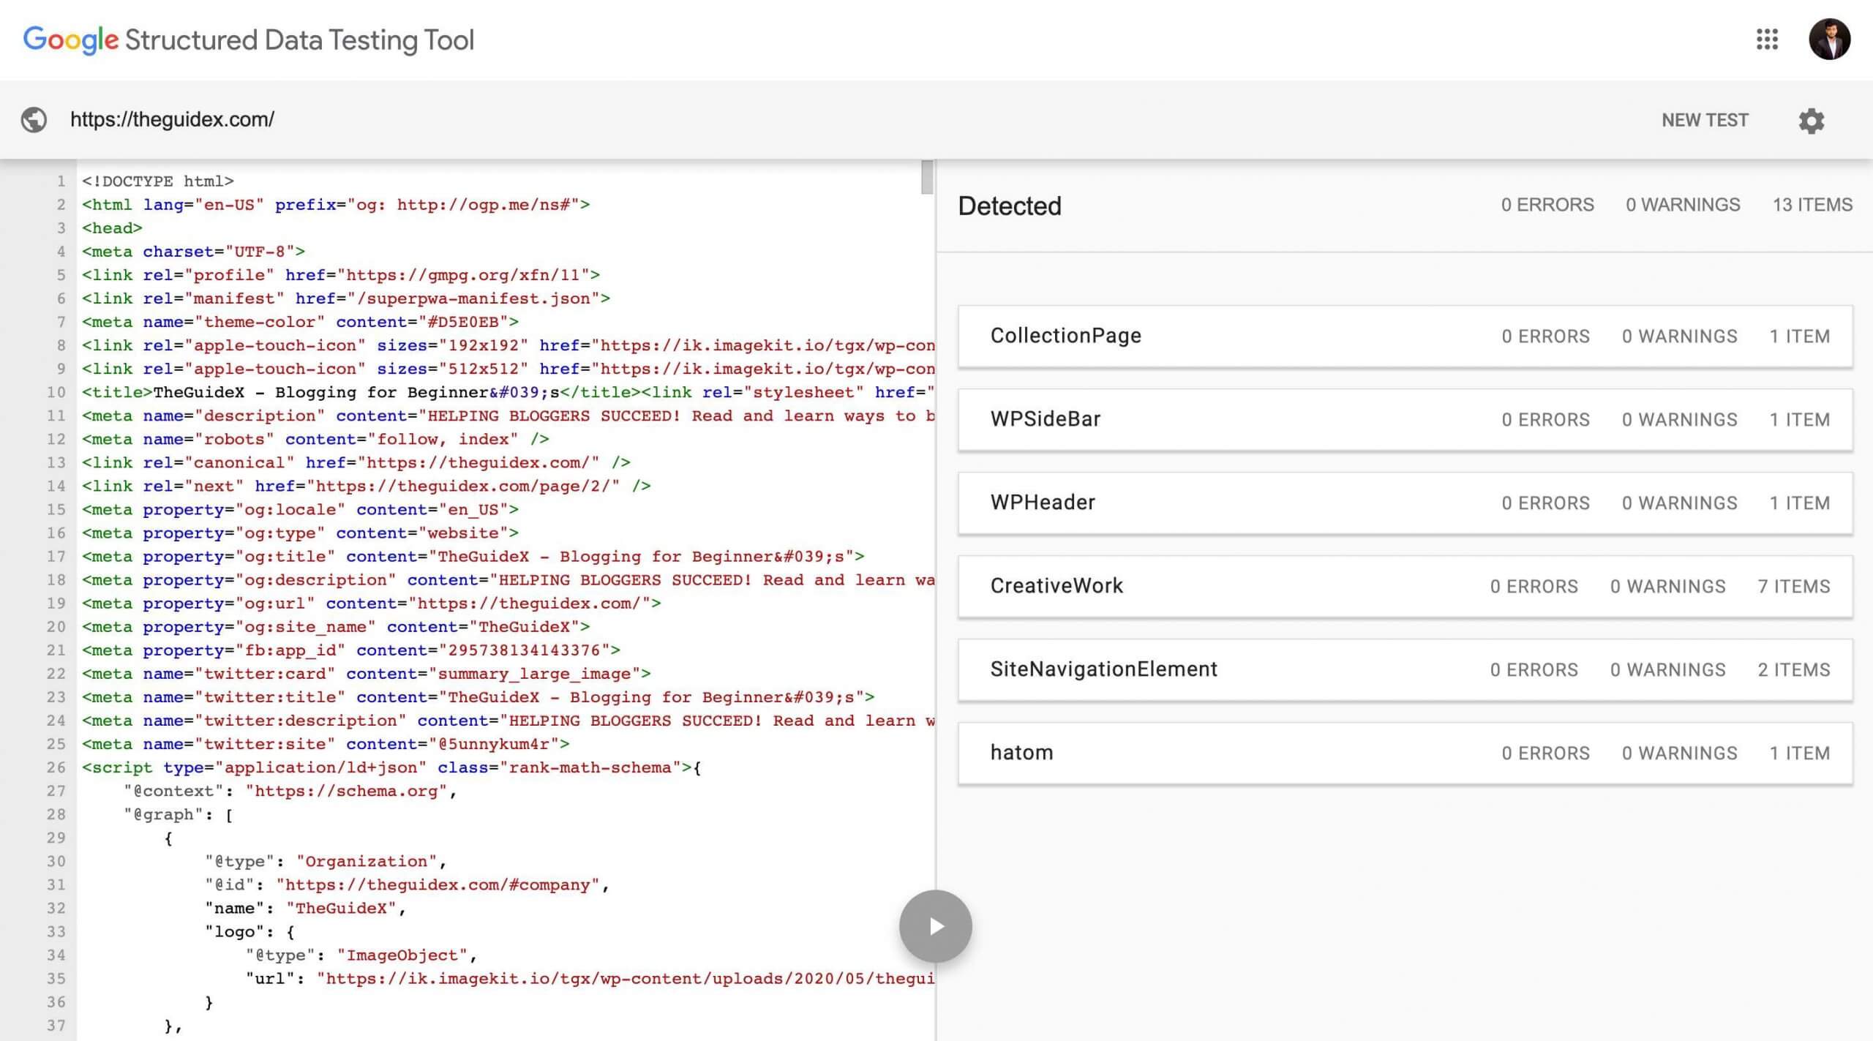1873x1041 pixels.
Task: Expand the hatom result row
Action: 1405,753
